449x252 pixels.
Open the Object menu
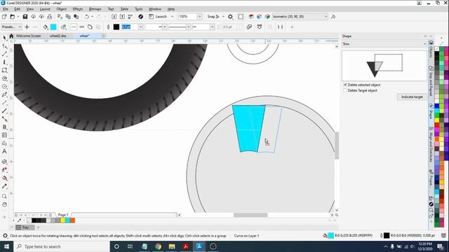pos(61,9)
